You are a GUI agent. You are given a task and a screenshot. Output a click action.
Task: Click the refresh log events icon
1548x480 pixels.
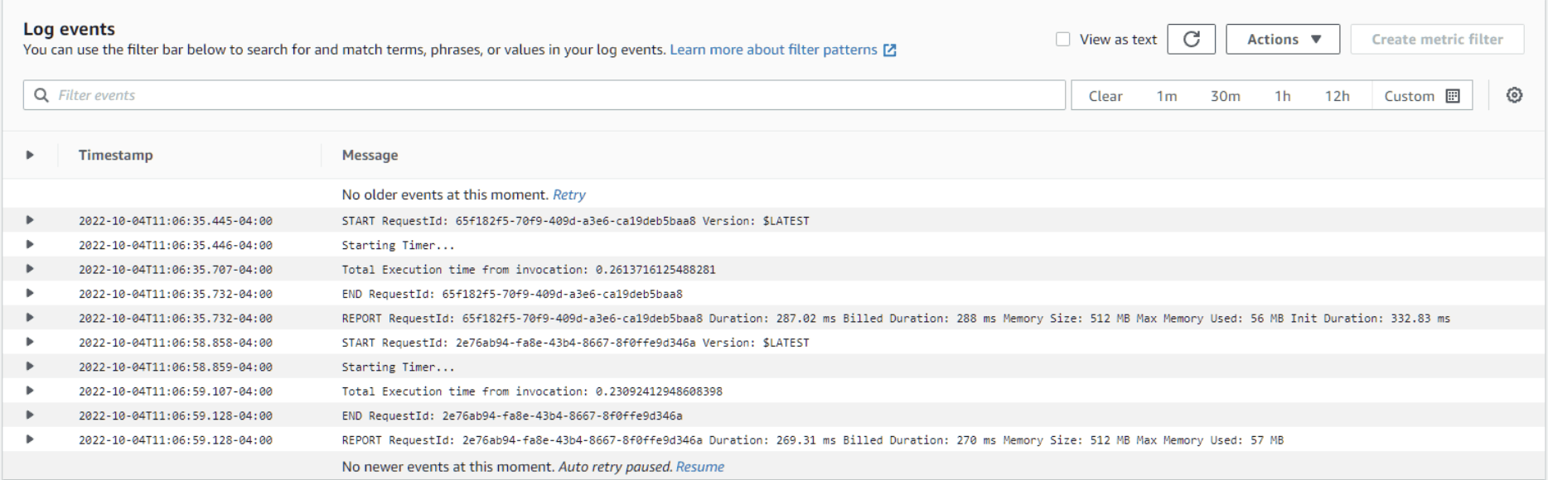click(1191, 40)
